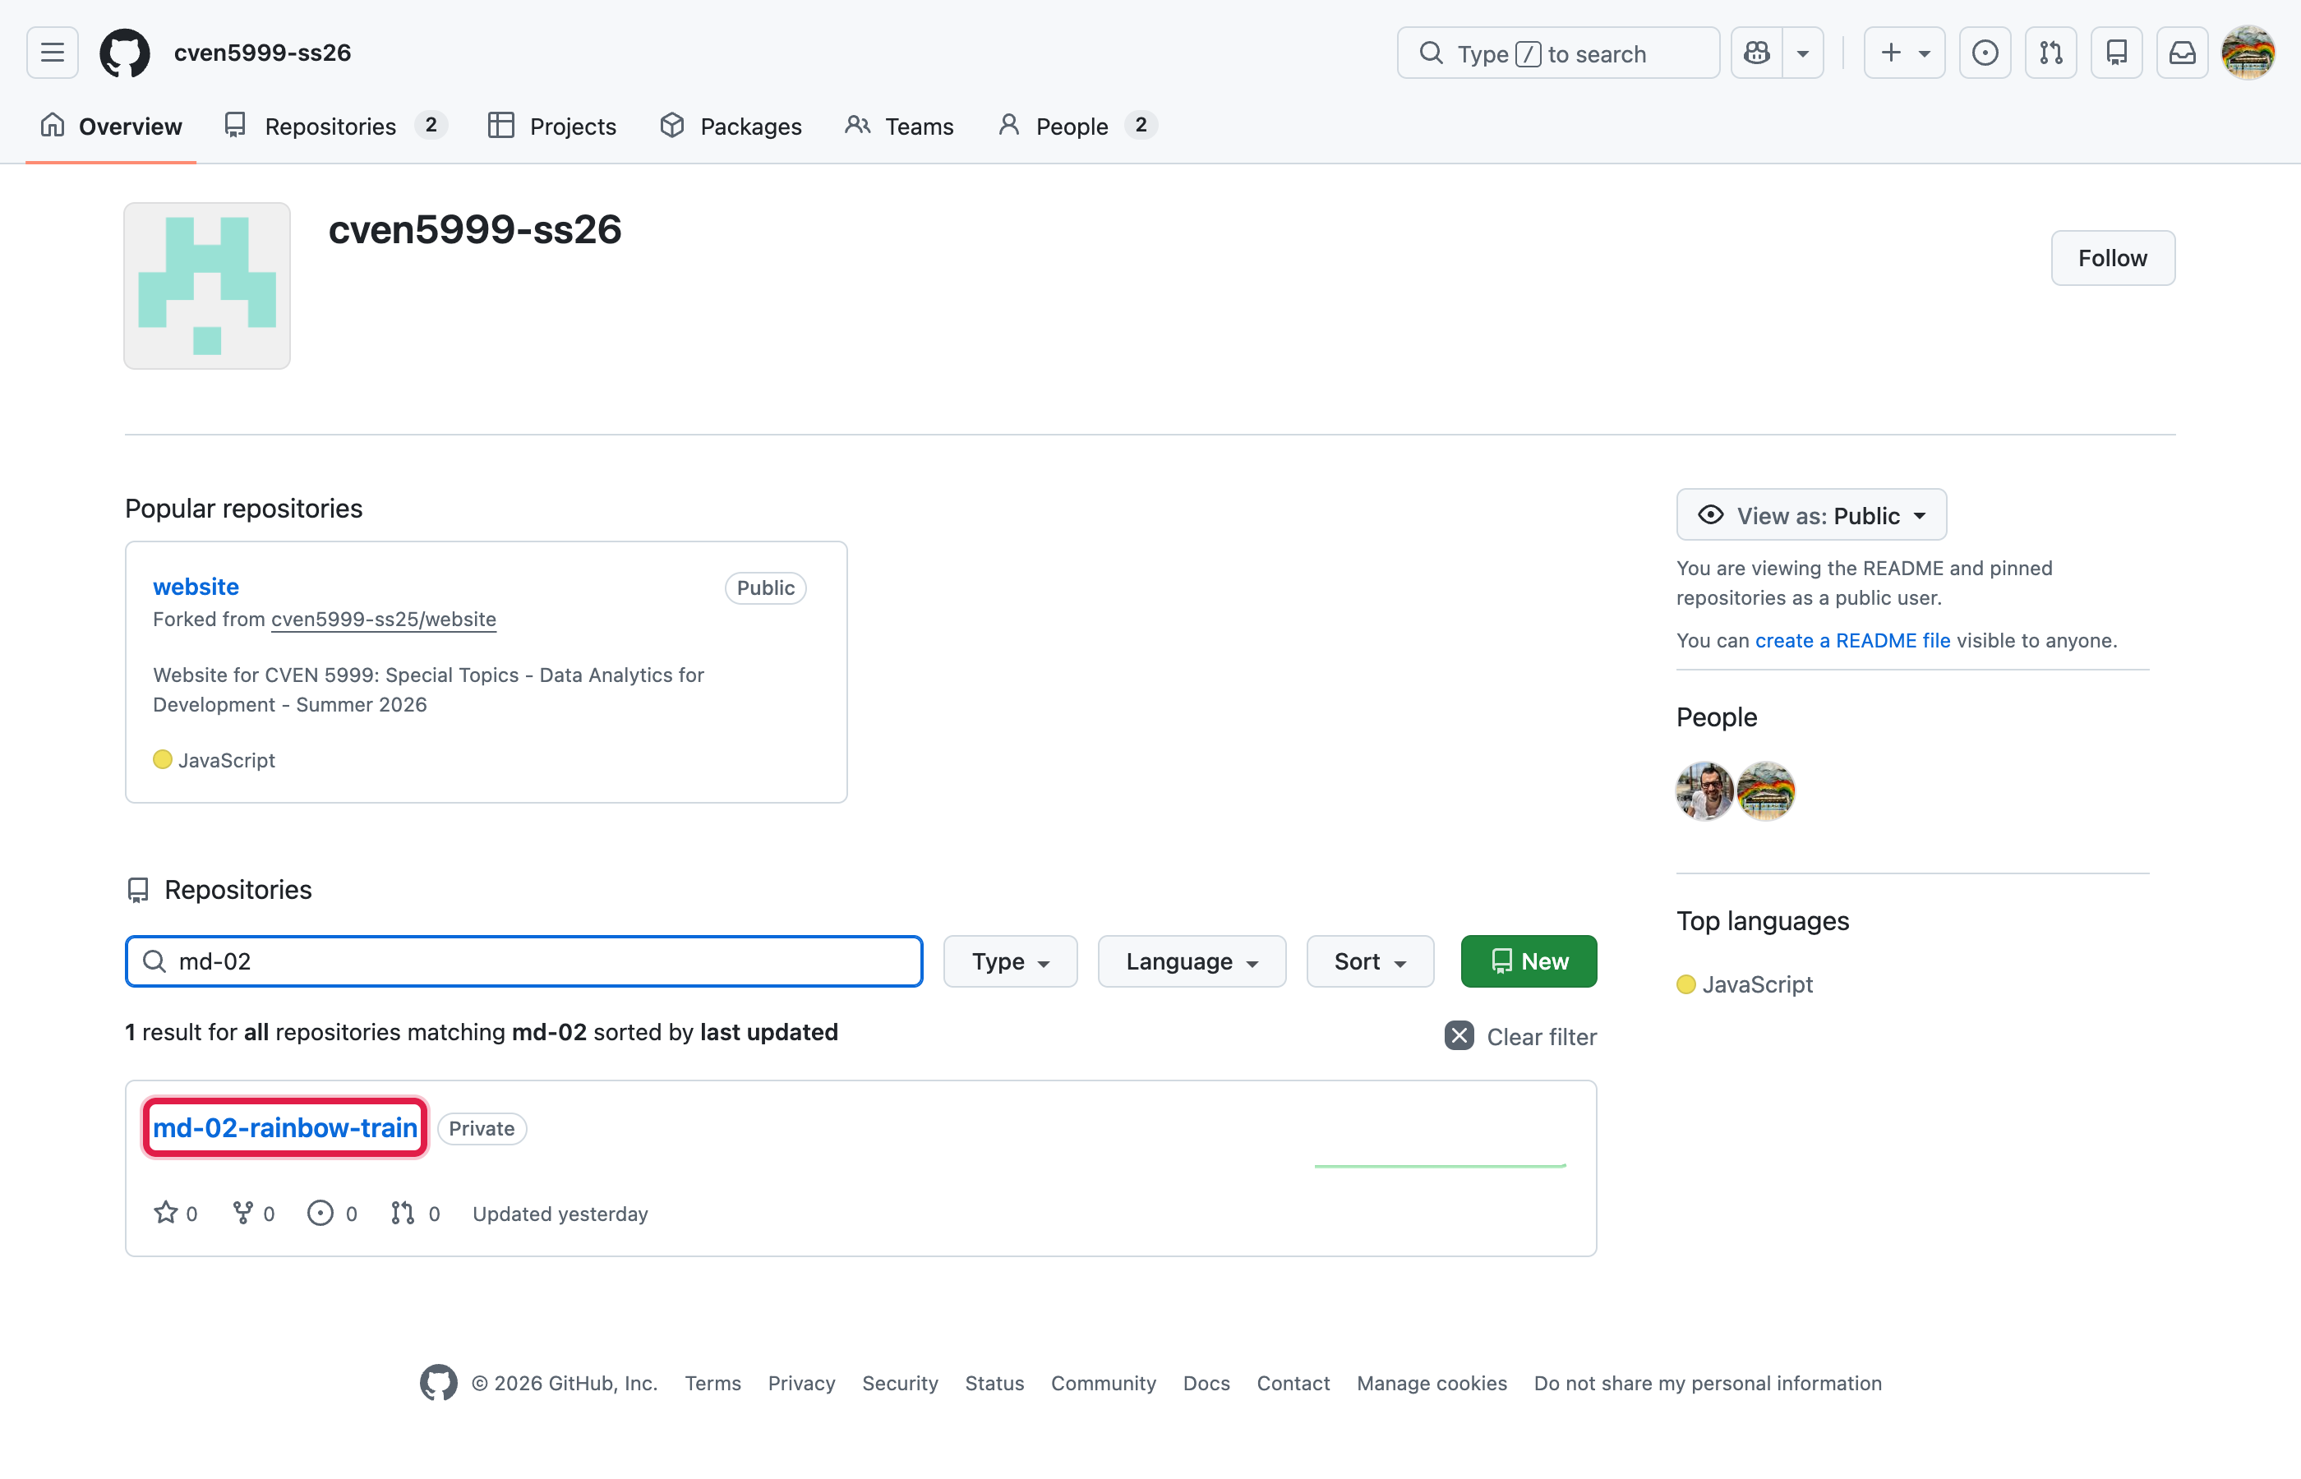Image resolution: width=2301 pixels, height=1479 pixels.
Task: Switch to the Overview tab
Action: tap(112, 126)
